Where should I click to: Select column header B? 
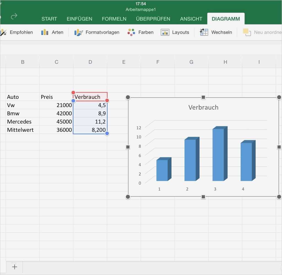click(x=23, y=62)
